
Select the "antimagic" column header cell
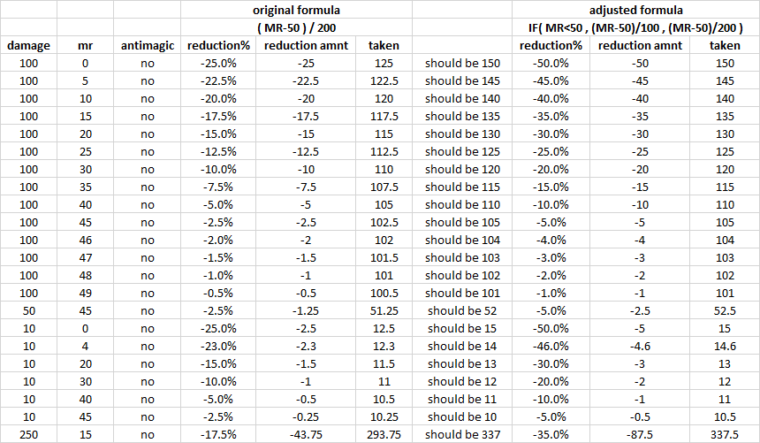tap(147, 45)
